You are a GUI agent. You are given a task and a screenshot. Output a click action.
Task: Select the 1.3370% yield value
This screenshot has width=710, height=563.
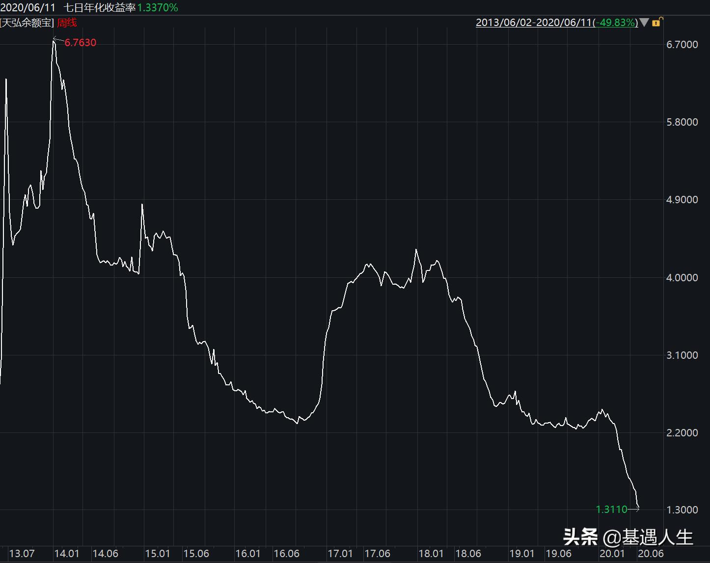(x=157, y=7)
